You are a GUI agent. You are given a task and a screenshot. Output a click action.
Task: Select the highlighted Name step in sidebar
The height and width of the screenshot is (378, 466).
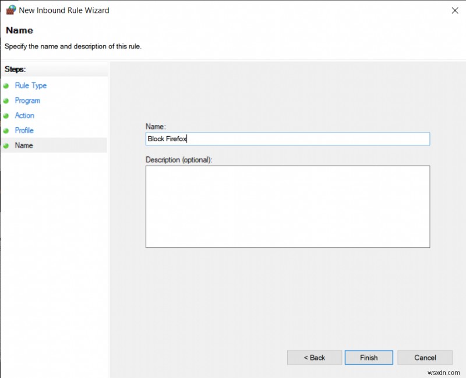tap(24, 145)
